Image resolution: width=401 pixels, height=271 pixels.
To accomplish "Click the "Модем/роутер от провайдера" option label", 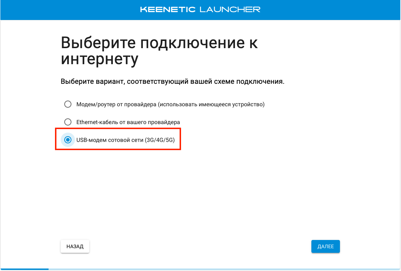I will click(x=116, y=104).
